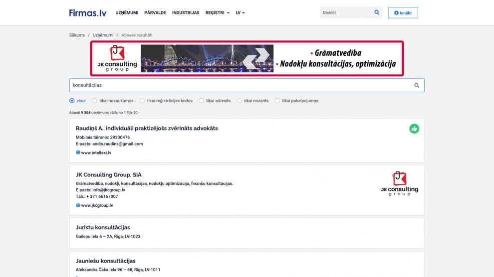This screenshot has width=494, height=277.
Task: Click the search icon in main search field
Action: (417, 85)
